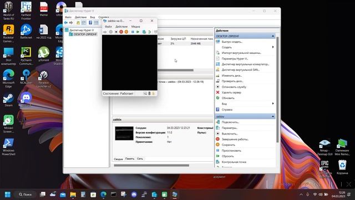Open the Dameware Mini Remote desktop icon
The image size is (355, 200).
(342, 147)
